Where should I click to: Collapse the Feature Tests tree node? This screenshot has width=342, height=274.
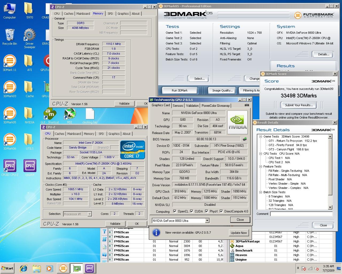261,166
